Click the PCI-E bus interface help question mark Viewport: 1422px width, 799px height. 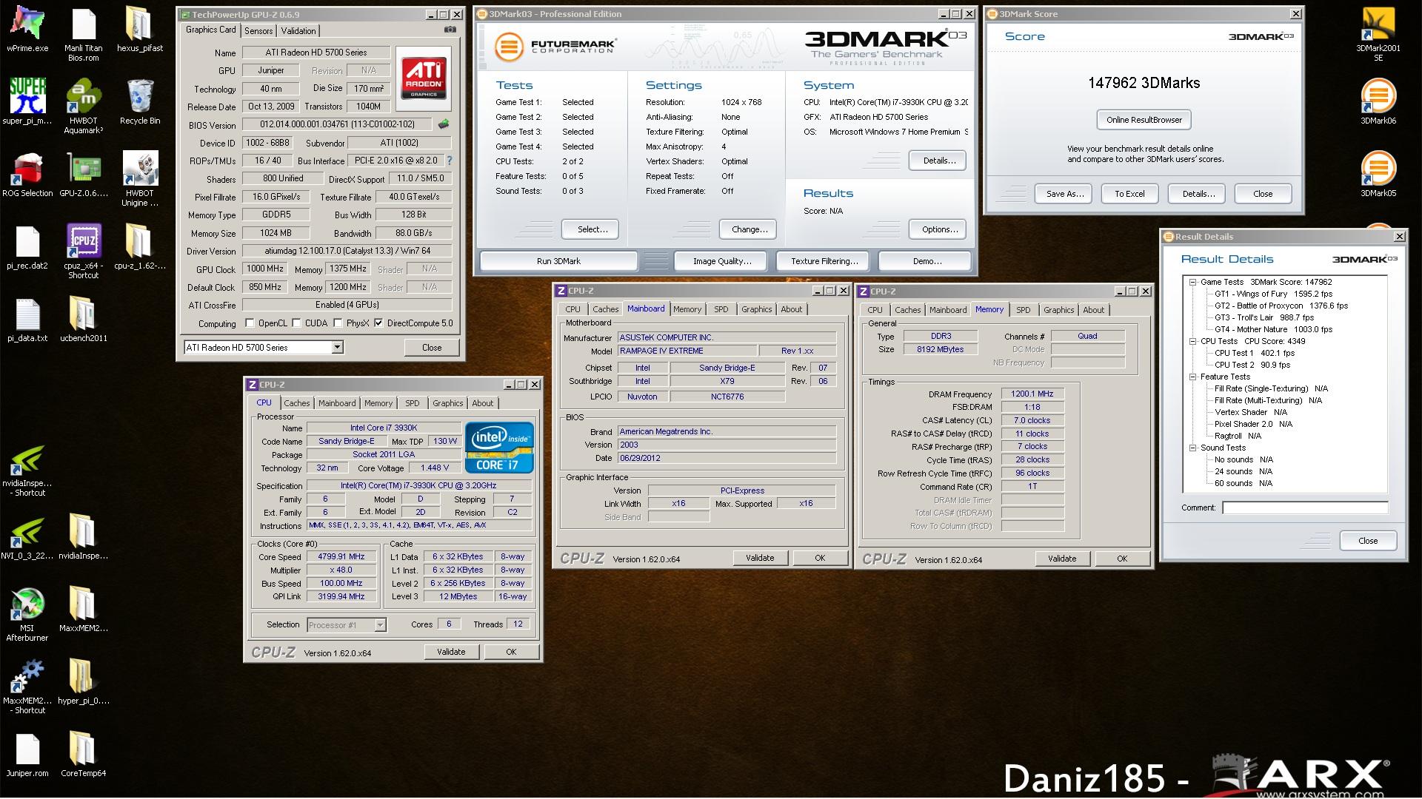pos(449,160)
